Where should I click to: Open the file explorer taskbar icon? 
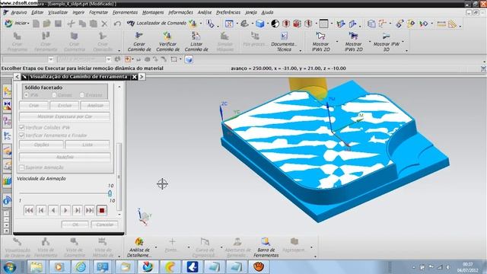pyautogui.click(x=36, y=267)
